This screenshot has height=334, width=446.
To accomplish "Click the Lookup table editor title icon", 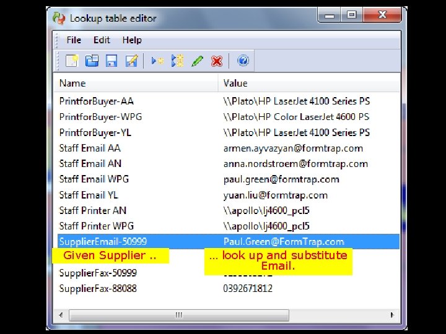I will [x=59, y=18].
